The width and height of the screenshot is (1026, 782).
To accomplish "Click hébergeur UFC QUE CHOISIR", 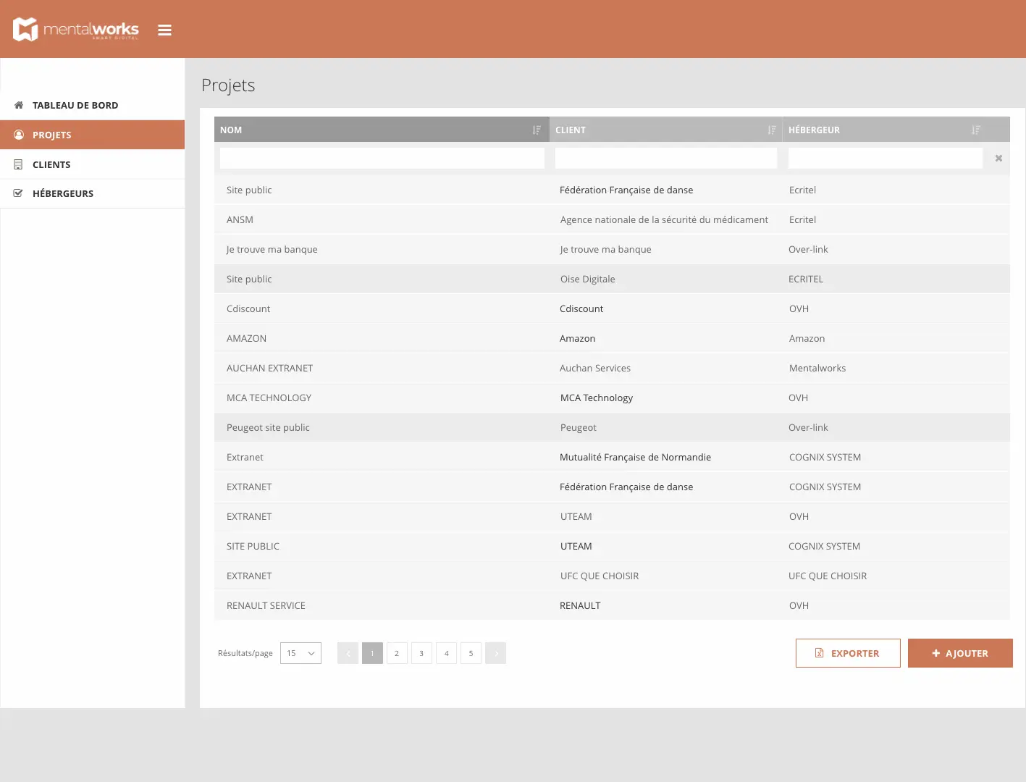I will (x=828, y=576).
